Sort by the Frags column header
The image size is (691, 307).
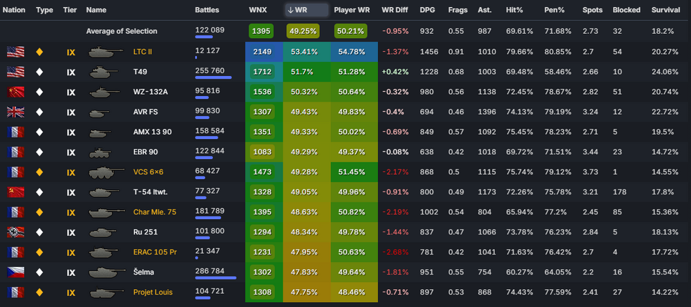pos(458,10)
